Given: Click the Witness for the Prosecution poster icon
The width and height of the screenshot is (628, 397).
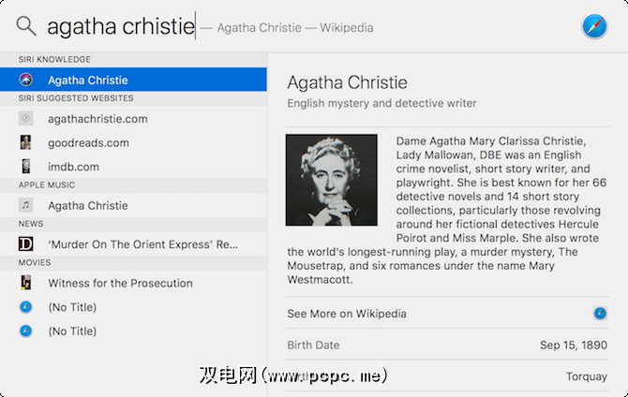Looking at the screenshot, I should click(x=26, y=283).
